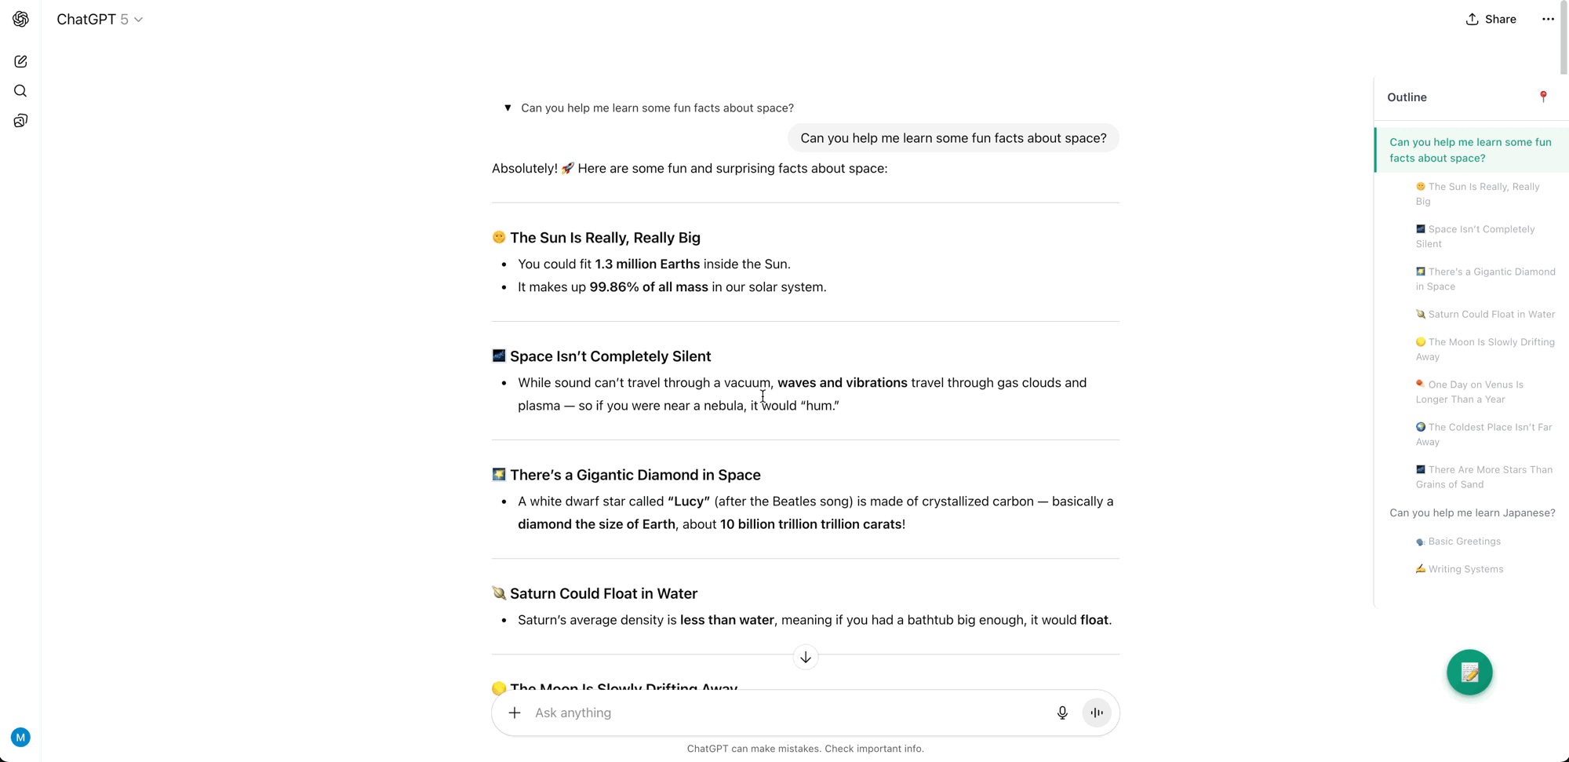Select the highlighted space facts outline item
This screenshot has width=1569, height=762.
pyautogui.click(x=1471, y=150)
